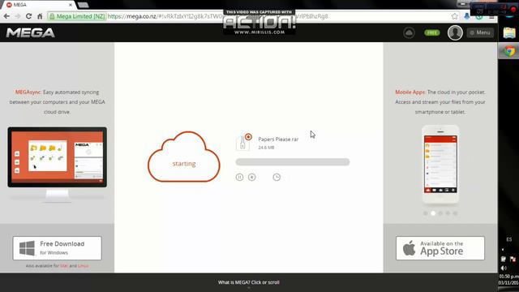Open the Menu button

[480, 32]
